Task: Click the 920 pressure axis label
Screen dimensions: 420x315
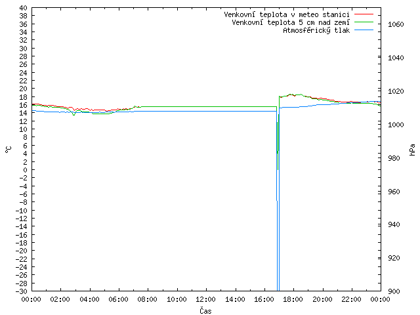Action: pyautogui.click(x=394, y=258)
